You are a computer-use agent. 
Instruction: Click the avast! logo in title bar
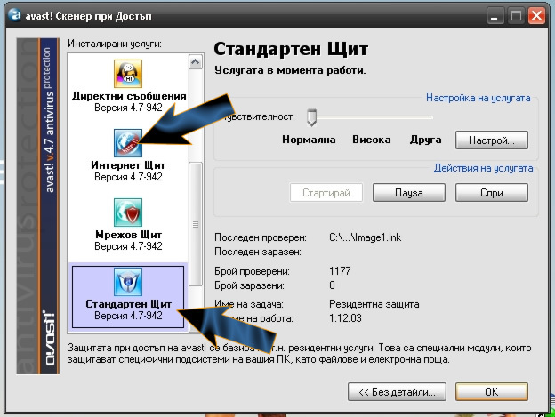[14, 15]
